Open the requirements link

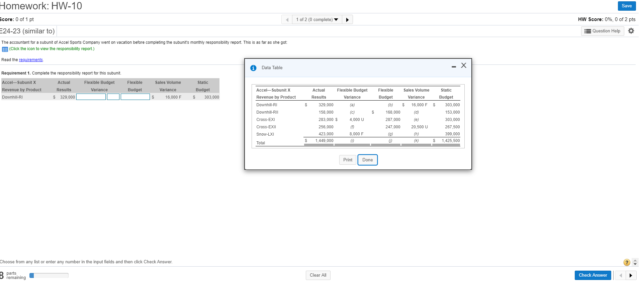[x=31, y=60]
